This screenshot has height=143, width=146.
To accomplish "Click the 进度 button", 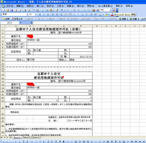I will pos(6,19).
